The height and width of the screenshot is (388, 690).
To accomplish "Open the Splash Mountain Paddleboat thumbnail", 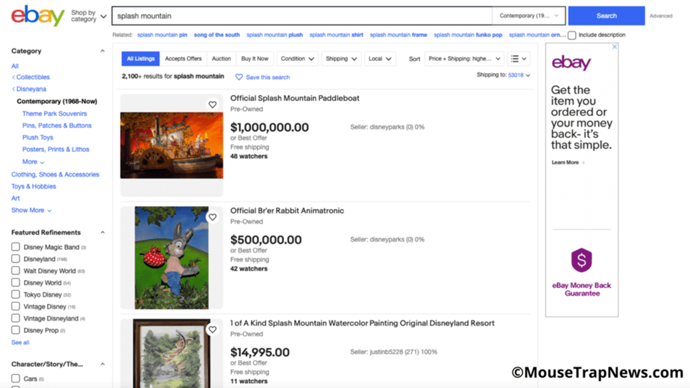I will coord(172,145).
